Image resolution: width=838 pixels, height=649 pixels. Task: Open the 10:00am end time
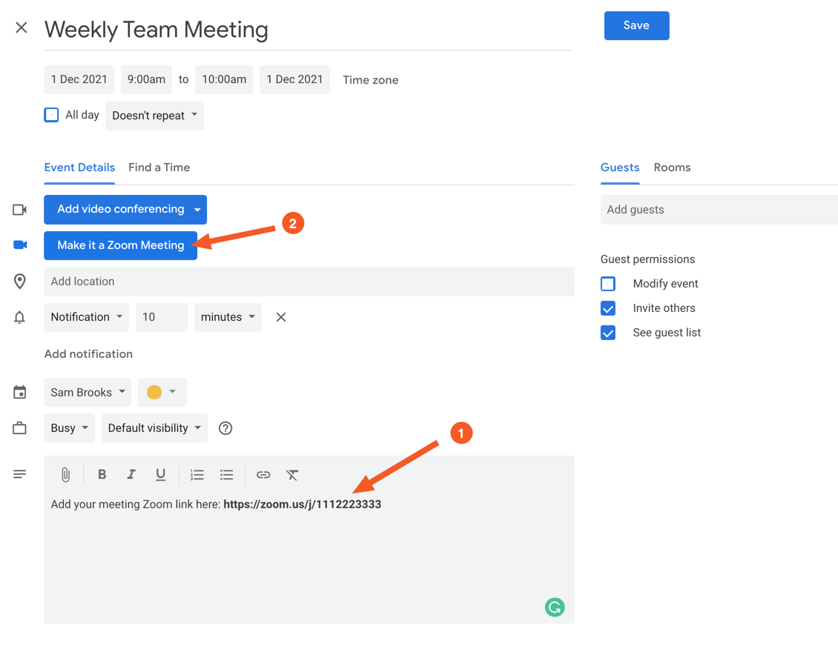pos(224,79)
